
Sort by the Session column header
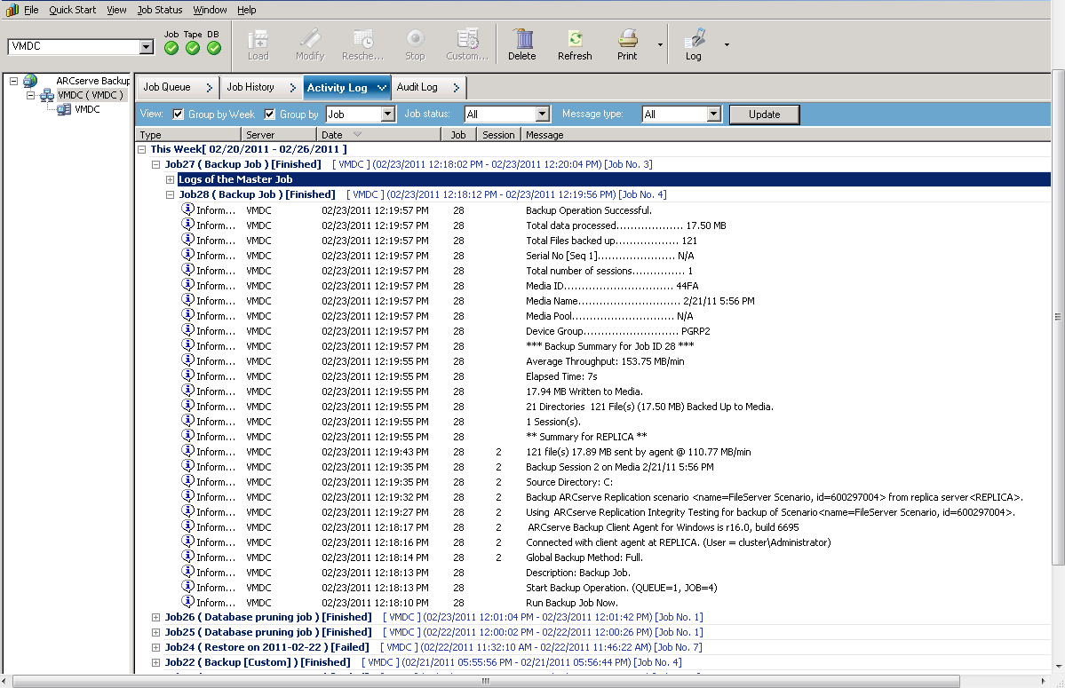click(498, 135)
